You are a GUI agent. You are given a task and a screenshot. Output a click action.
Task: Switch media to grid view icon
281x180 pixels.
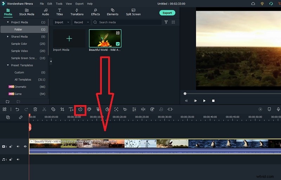(173, 22)
